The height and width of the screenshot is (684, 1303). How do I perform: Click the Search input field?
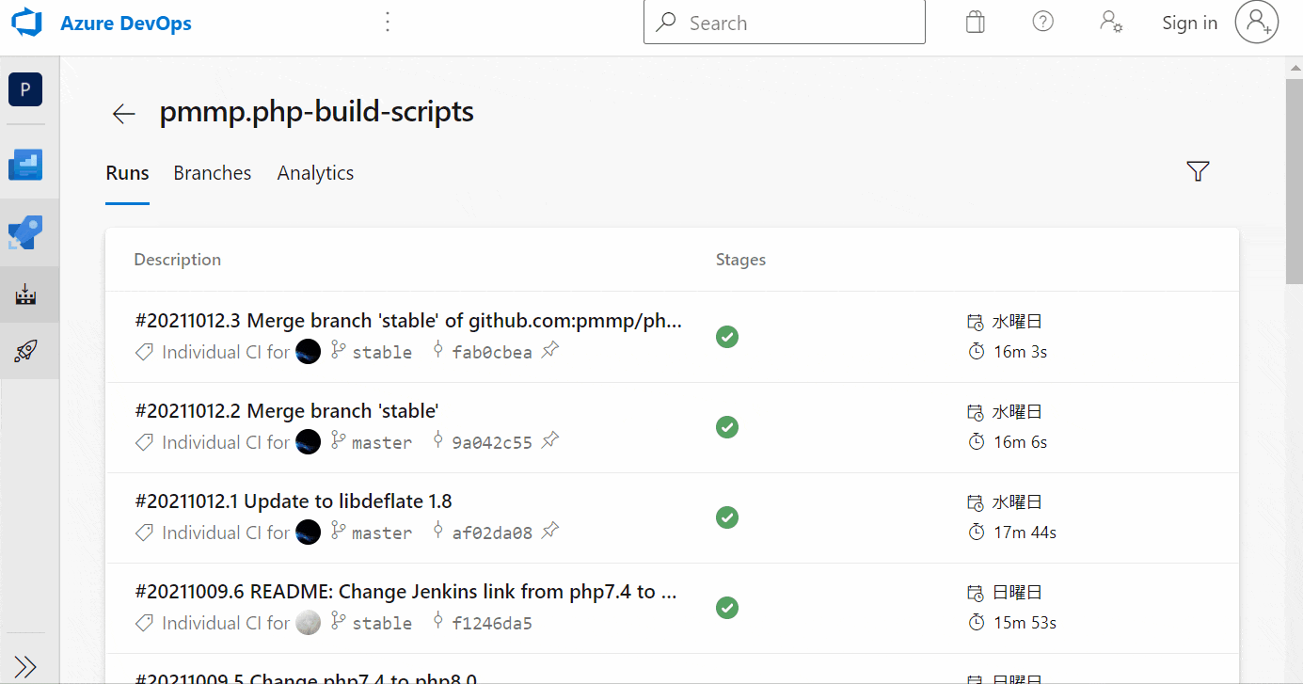tap(800, 24)
